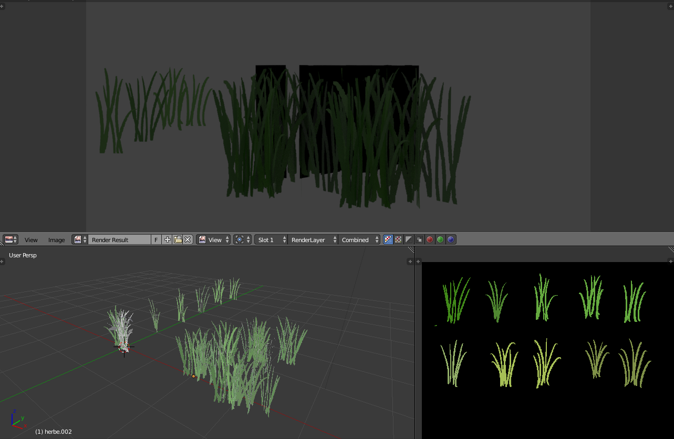
Task: Click the first dark green grass sprite in texture
Action: click(x=456, y=299)
